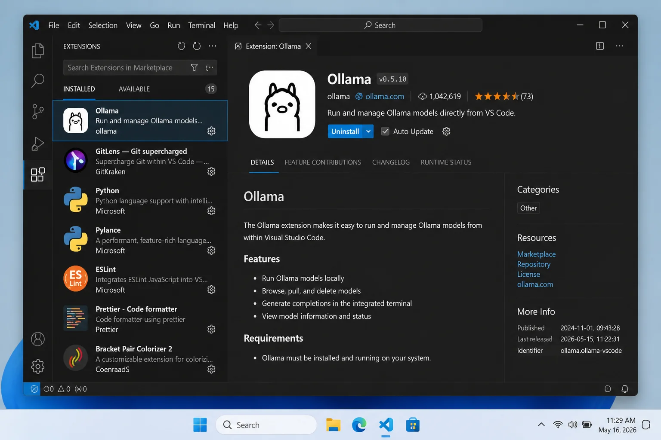
Task: Open the Run and Debug view
Action: coord(38,144)
